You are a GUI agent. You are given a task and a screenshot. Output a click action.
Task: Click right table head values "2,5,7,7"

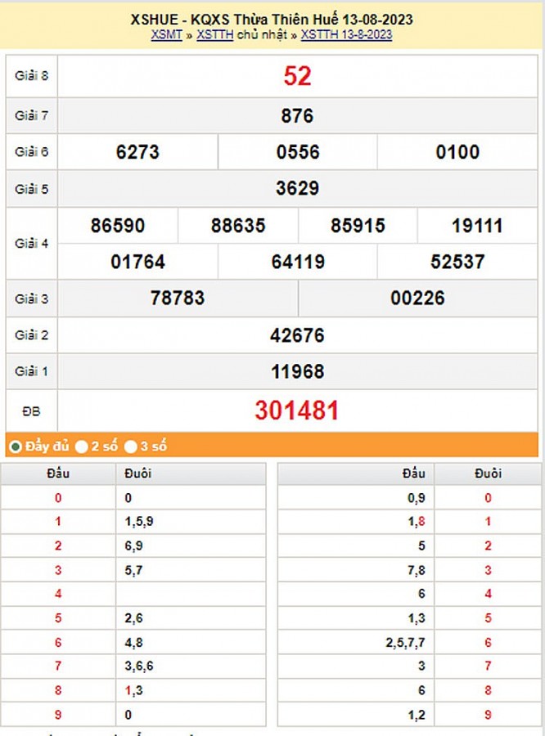click(405, 643)
